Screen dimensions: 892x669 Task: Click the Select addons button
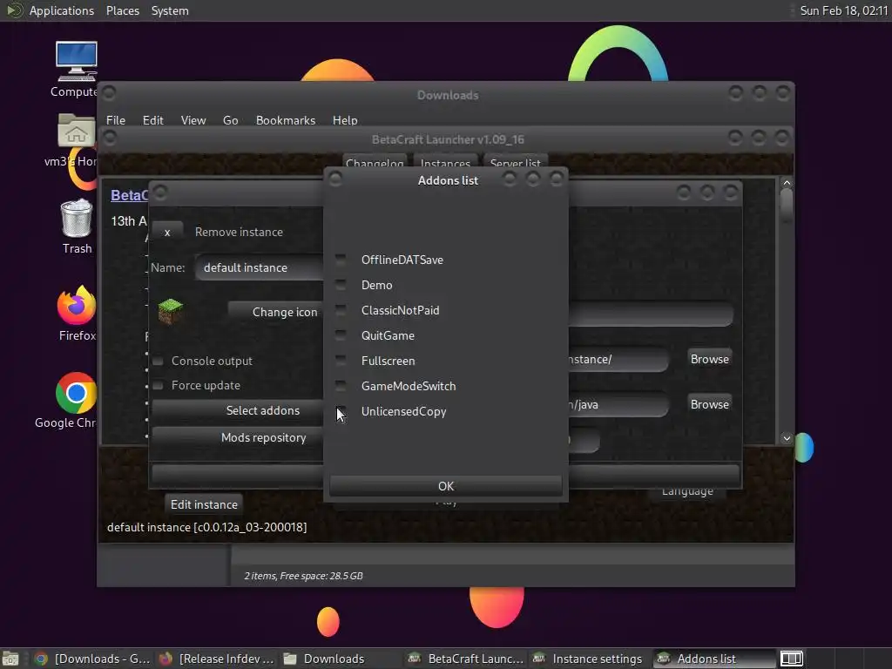click(238, 411)
